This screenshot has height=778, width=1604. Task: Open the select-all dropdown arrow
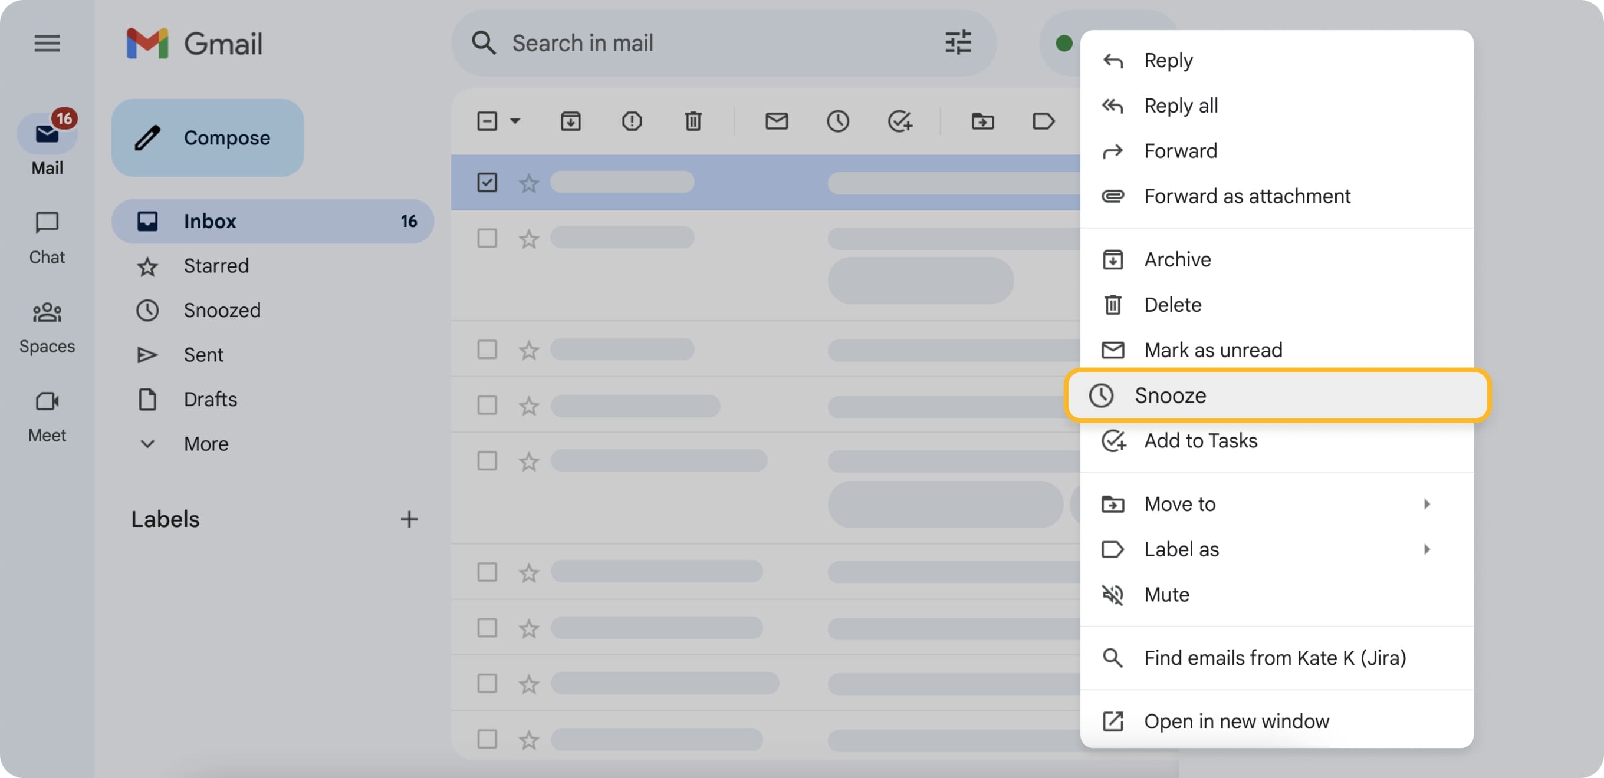(x=514, y=121)
